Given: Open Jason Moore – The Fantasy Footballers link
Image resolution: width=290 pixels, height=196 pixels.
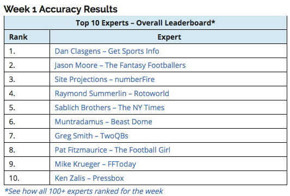Looking at the screenshot, I should [120, 65].
